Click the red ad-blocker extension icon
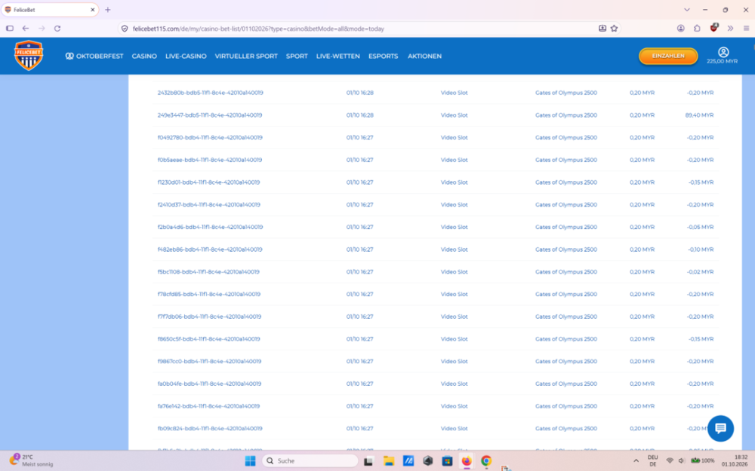The image size is (755, 471). [x=714, y=28]
